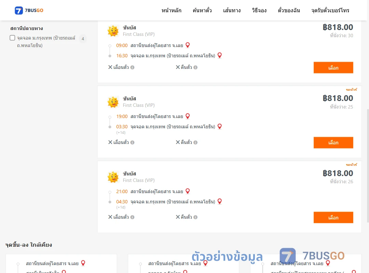
Task: Show คืนตั๋ว info icon on 09:00 trip
Action: [195, 68]
